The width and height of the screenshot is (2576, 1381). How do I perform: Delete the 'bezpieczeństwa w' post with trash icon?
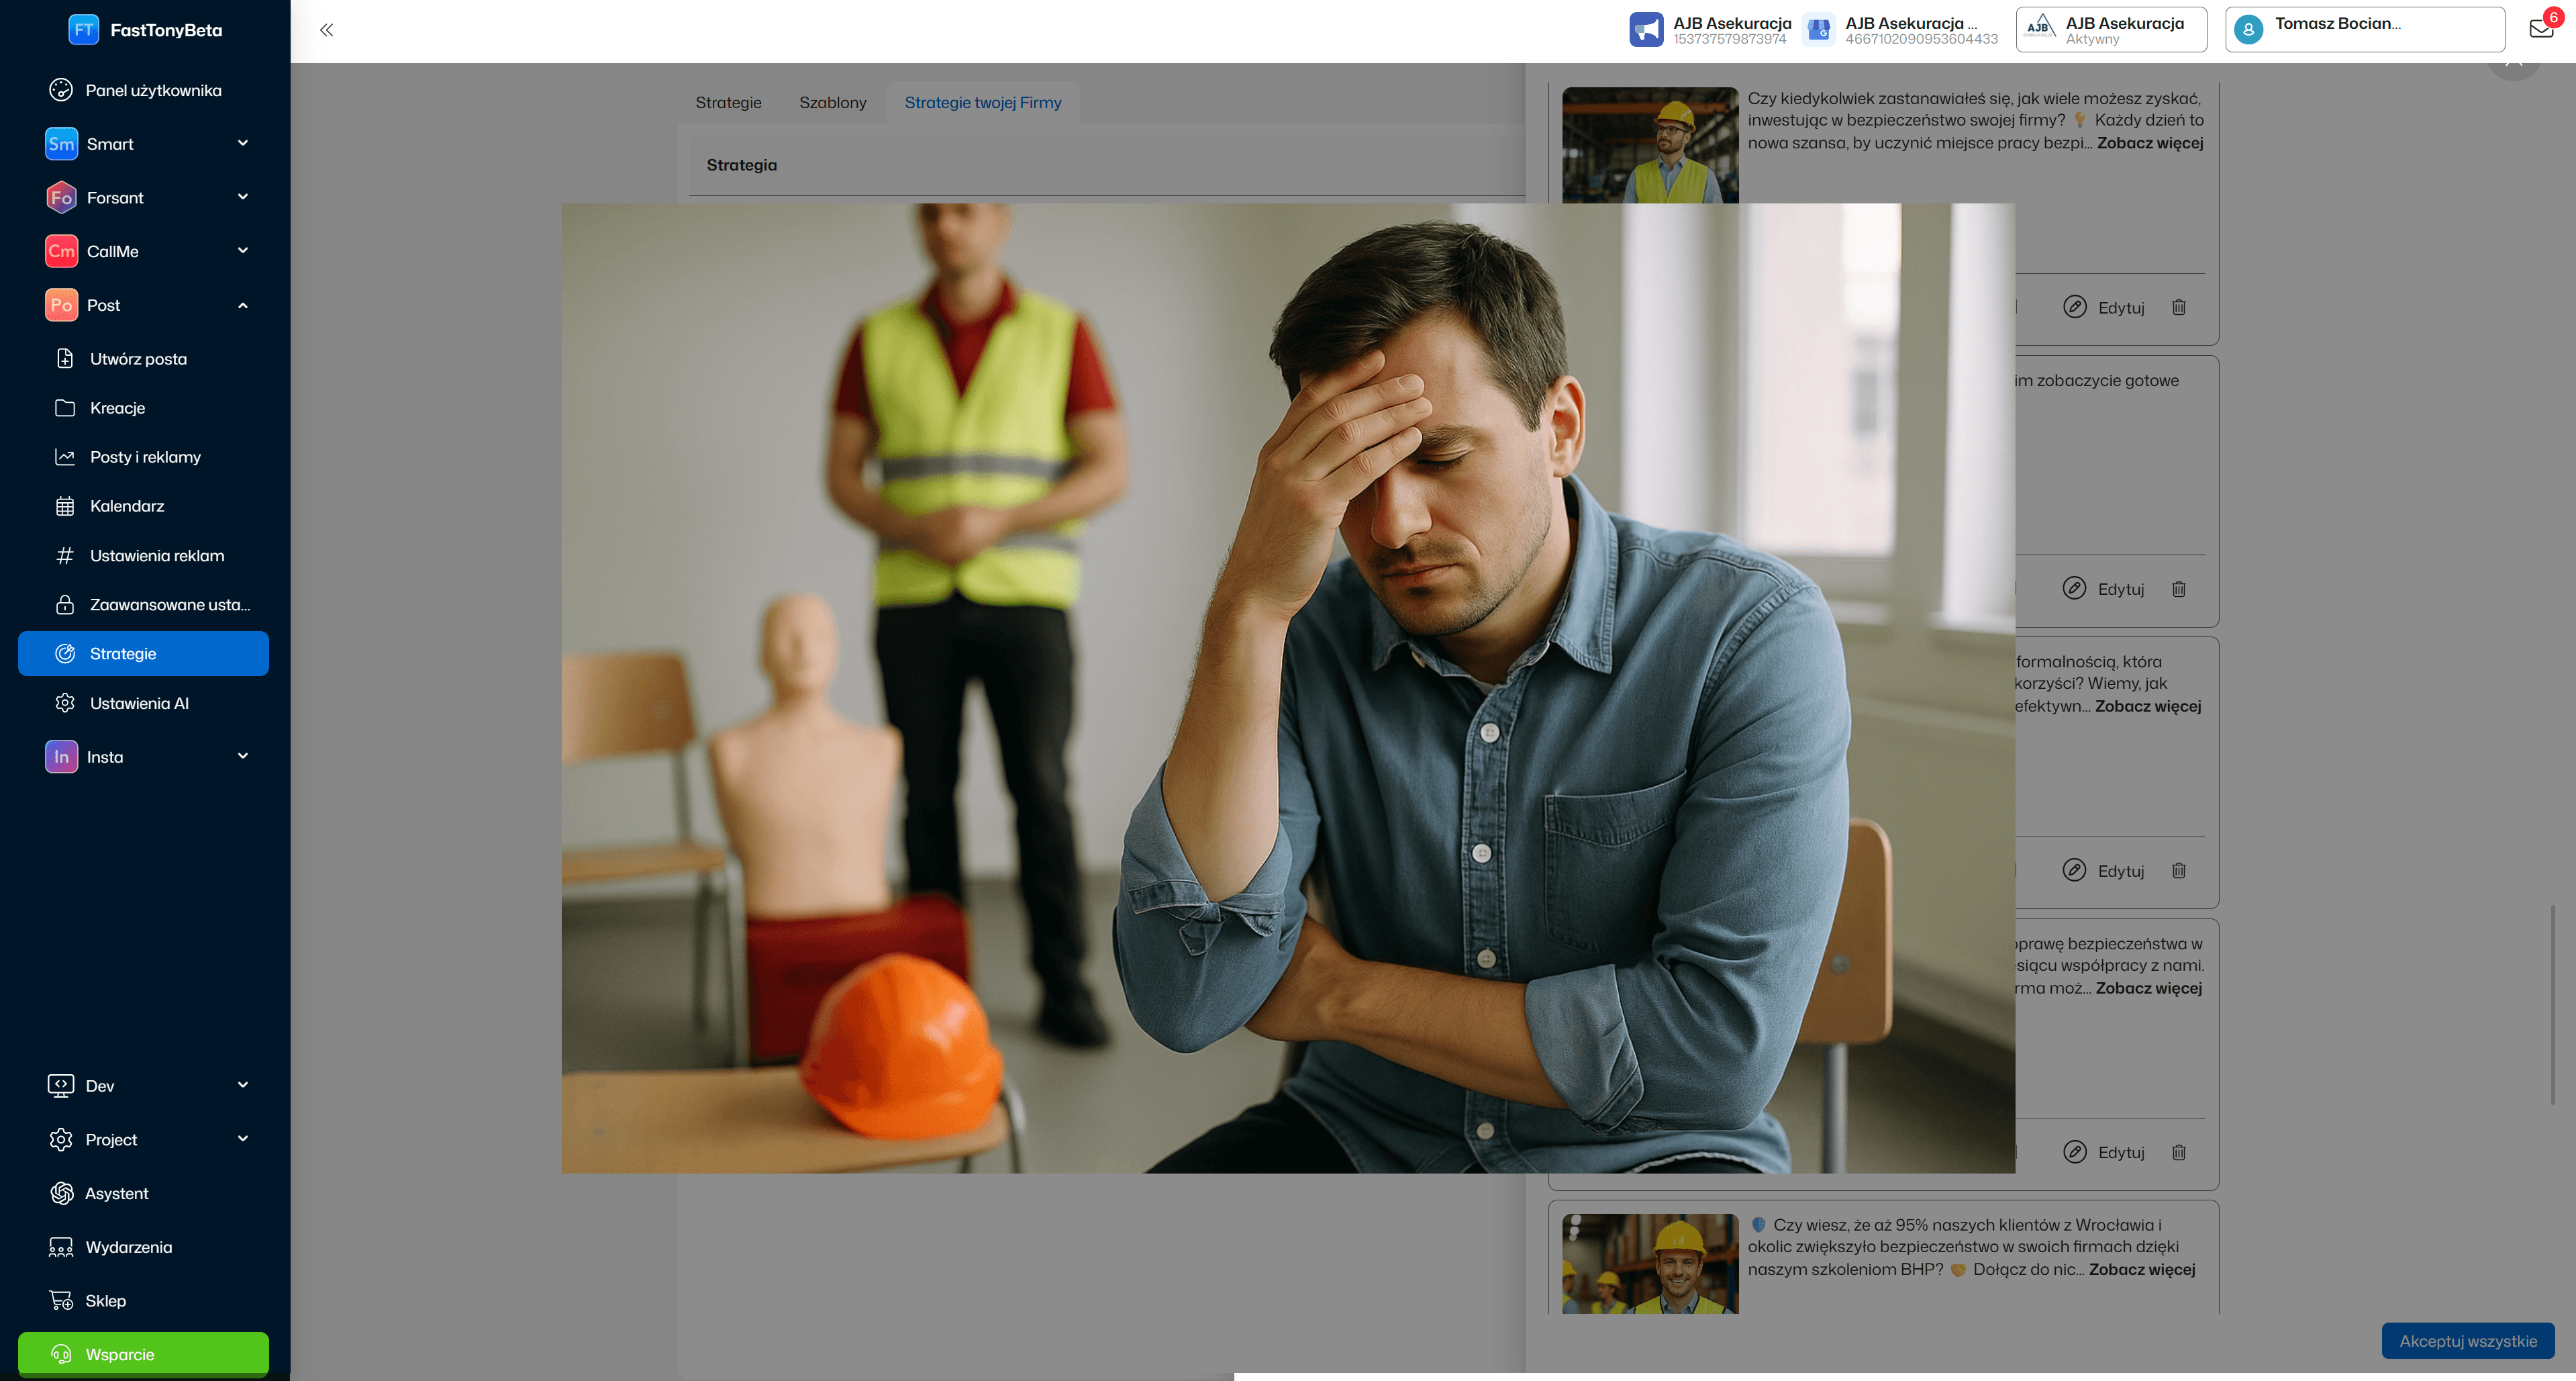tap(2179, 1152)
